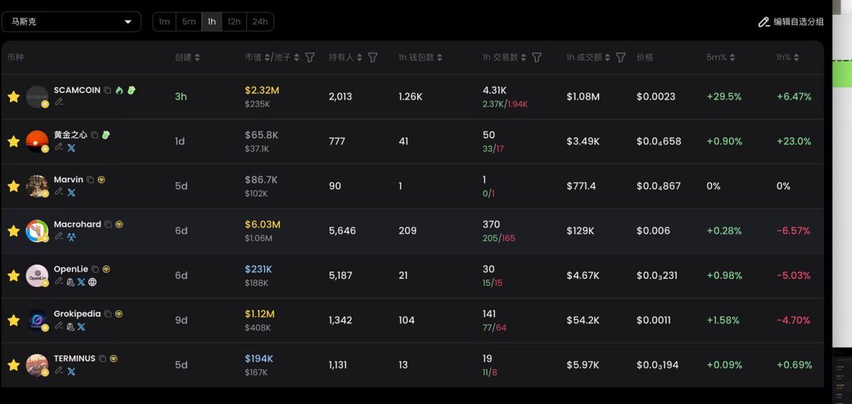Click the community people icon under Macrohard
The image size is (852, 404).
[x=71, y=237]
